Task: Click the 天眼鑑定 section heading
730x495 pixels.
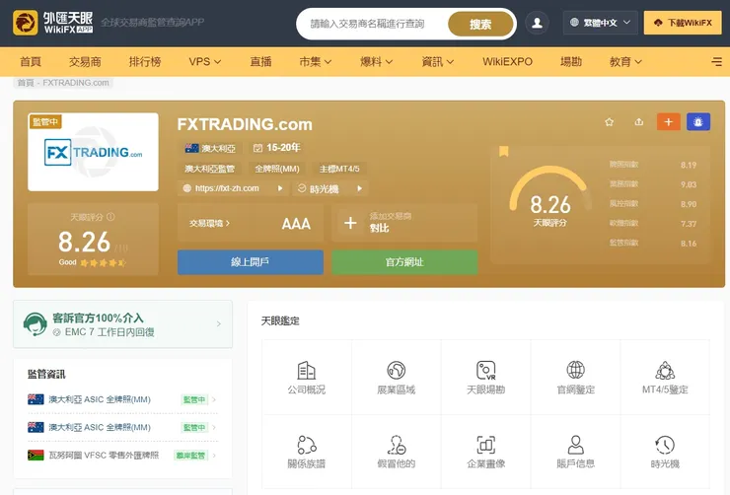Action: (280, 320)
